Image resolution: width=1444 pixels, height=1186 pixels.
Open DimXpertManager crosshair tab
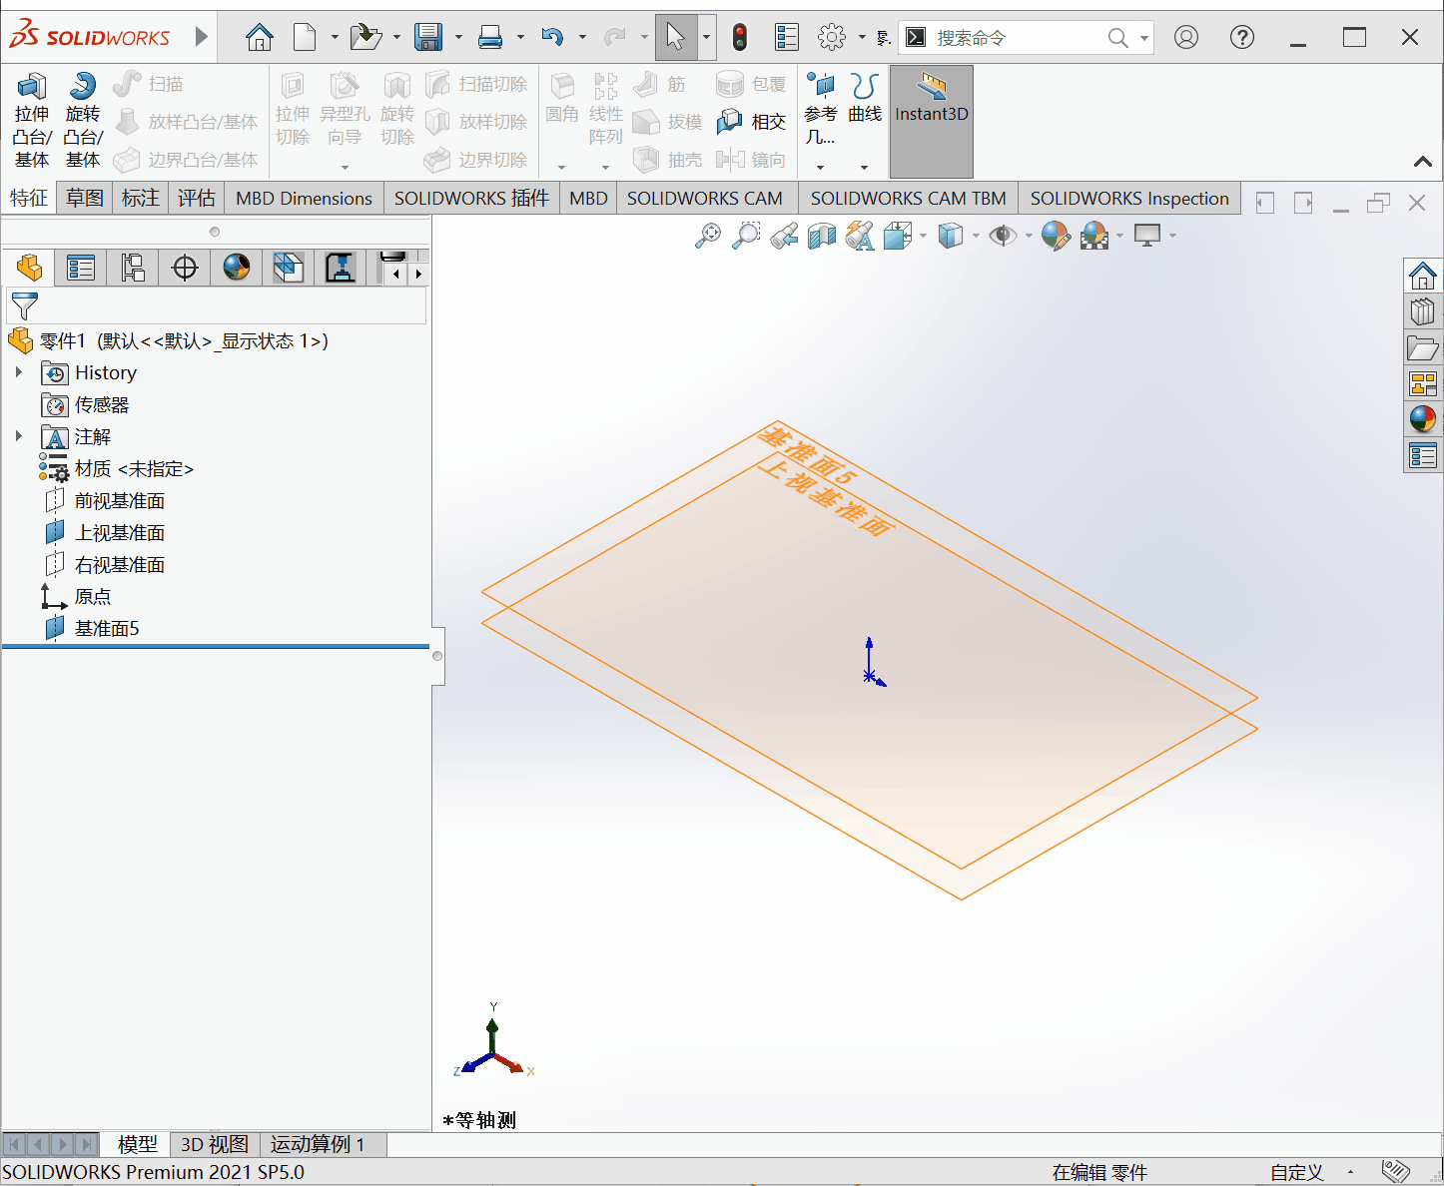pyautogui.click(x=185, y=268)
